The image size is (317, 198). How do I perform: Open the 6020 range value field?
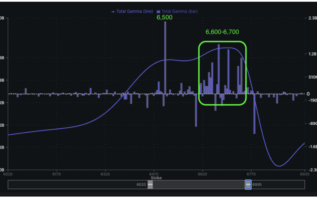(x=141, y=185)
